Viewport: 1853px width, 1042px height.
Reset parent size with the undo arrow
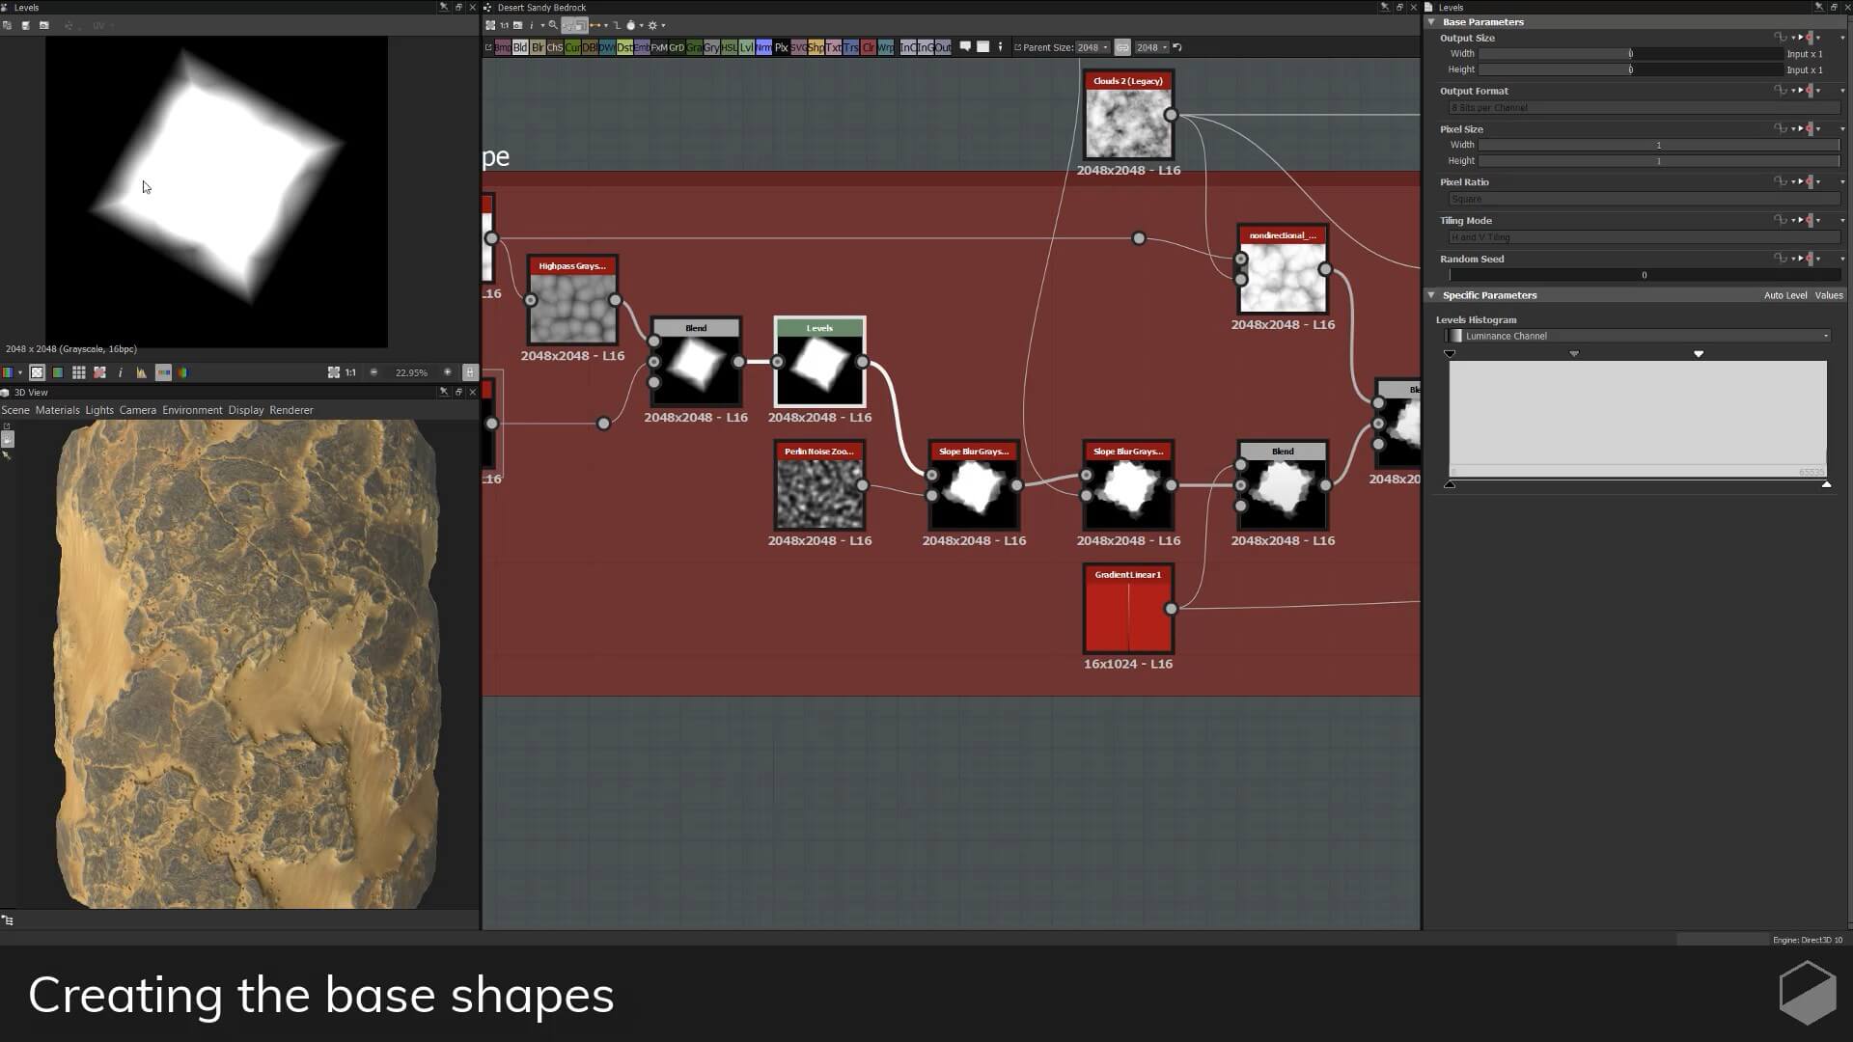(1177, 47)
